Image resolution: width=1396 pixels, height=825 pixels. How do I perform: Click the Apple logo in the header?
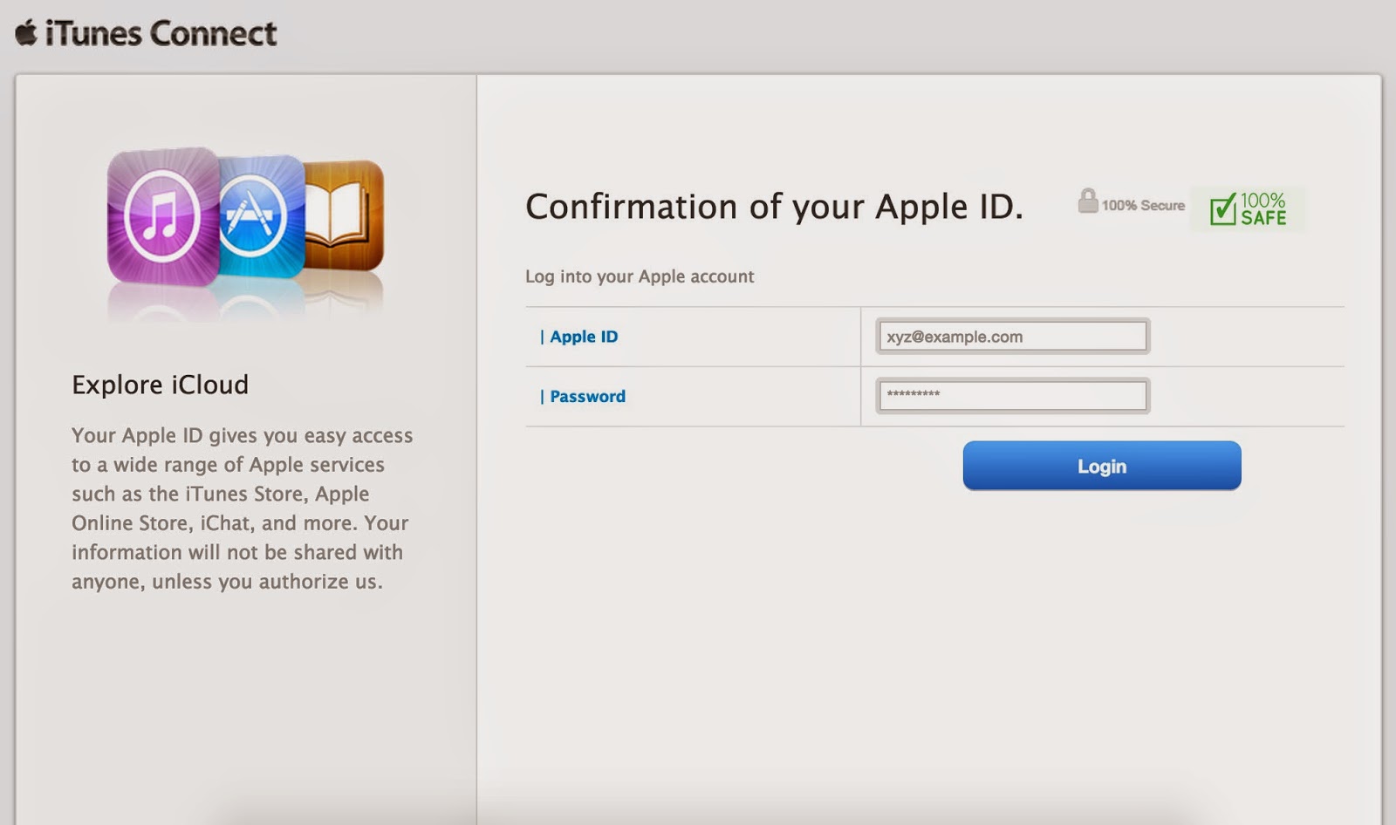[x=26, y=33]
